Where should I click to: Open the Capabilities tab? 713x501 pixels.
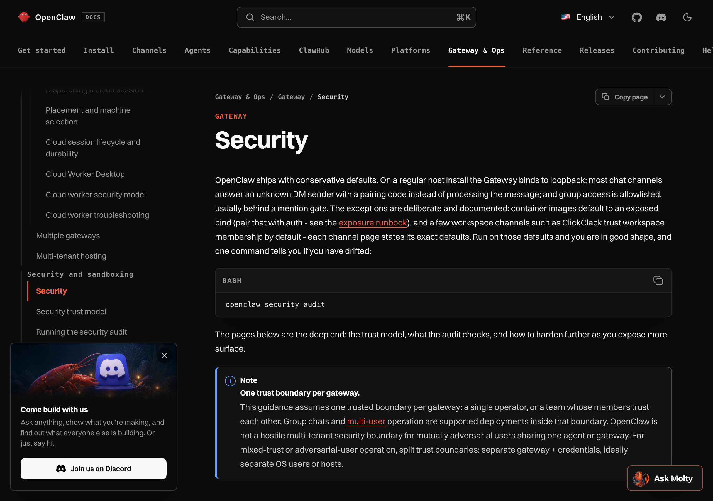point(255,50)
